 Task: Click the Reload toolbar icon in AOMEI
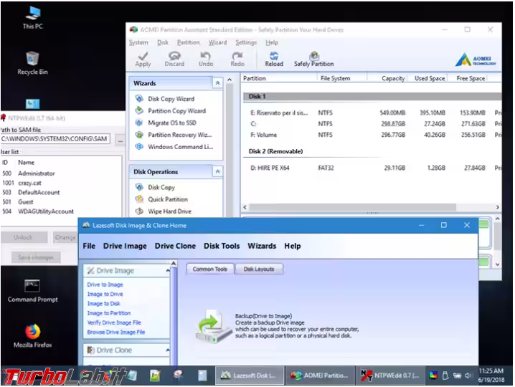click(274, 59)
